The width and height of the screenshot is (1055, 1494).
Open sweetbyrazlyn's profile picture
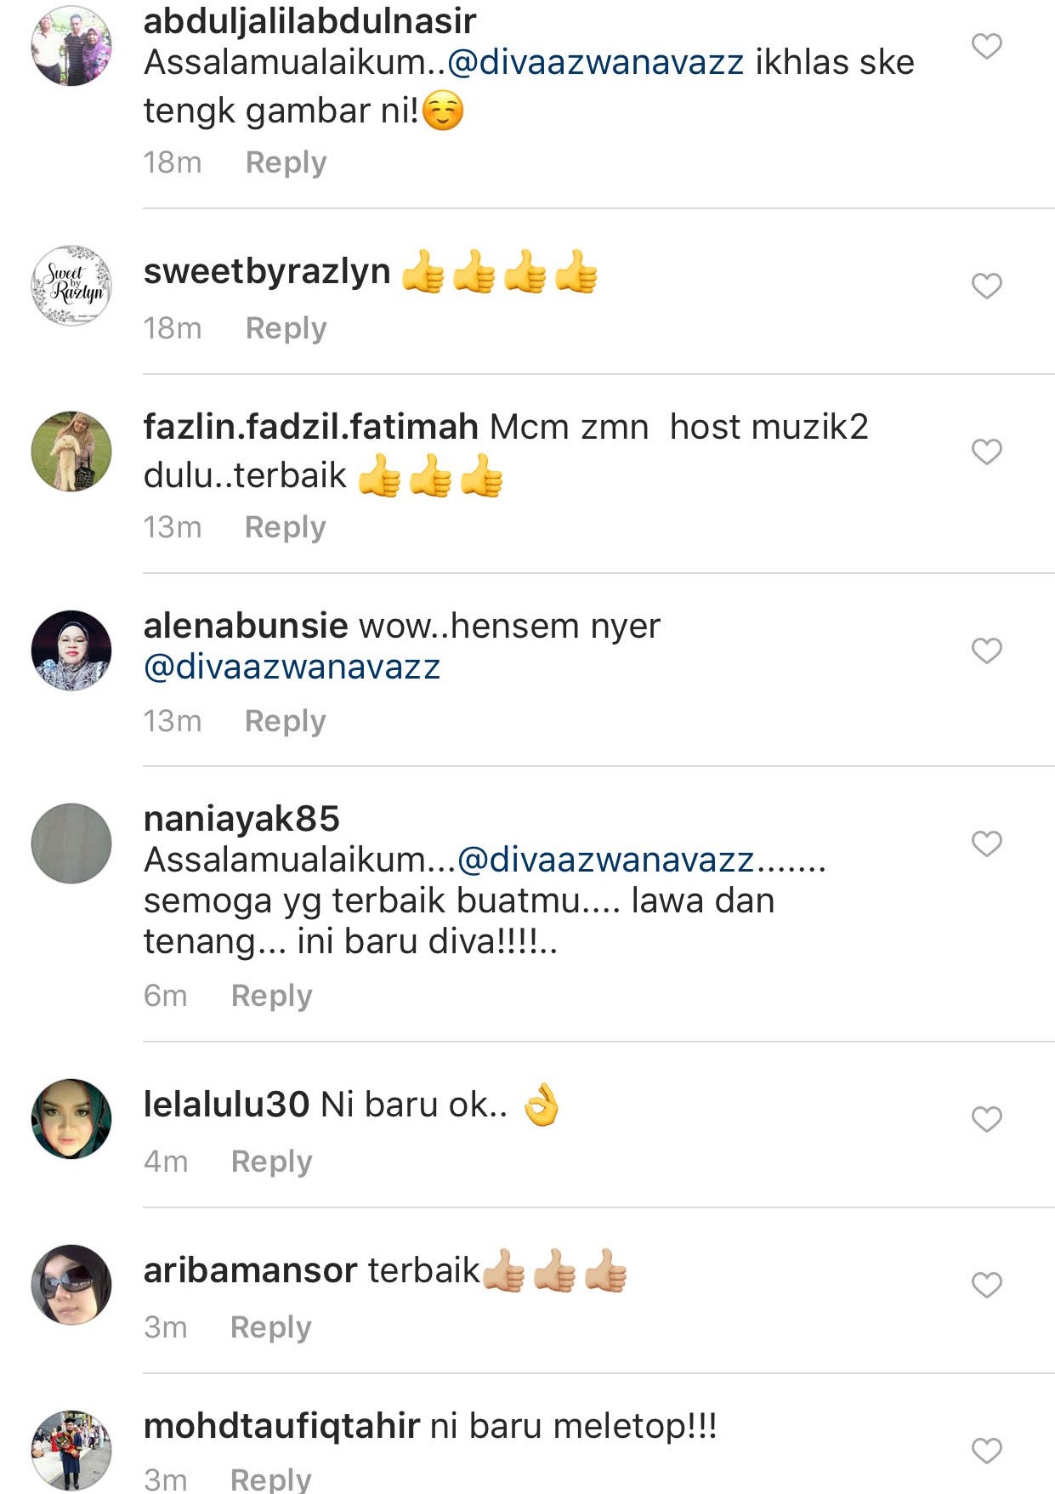tap(71, 286)
